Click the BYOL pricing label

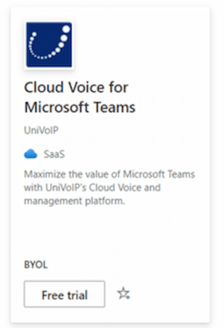36,265
